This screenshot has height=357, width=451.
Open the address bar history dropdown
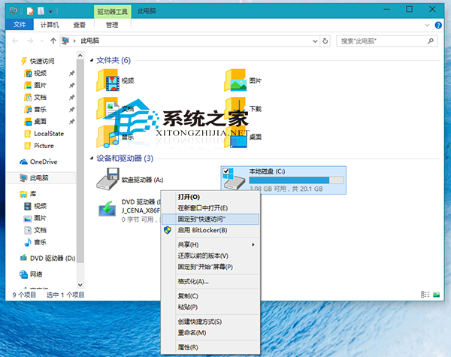[315, 41]
